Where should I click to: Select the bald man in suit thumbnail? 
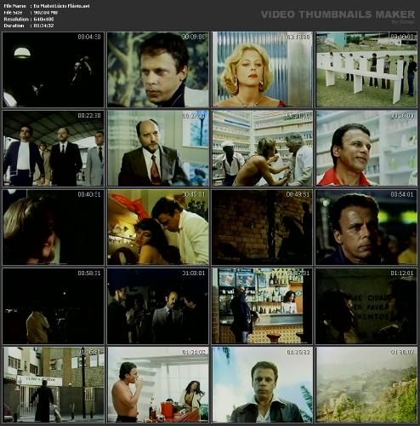(158, 148)
